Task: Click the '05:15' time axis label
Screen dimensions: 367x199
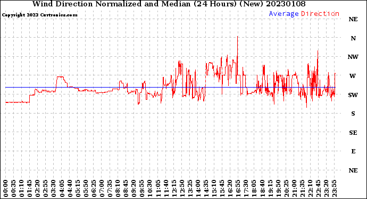Action: click(x=78, y=188)
